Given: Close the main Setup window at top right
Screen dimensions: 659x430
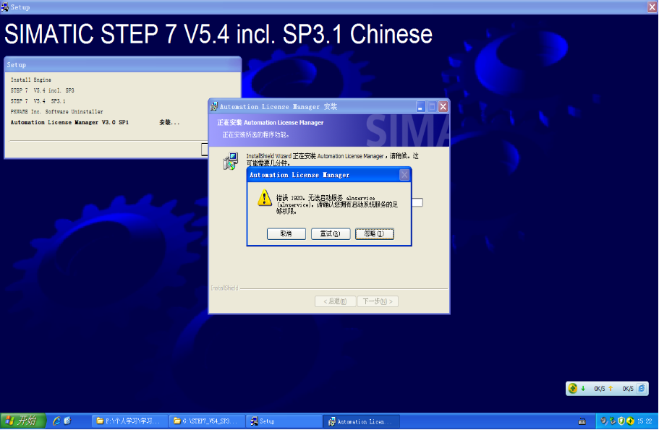Looking at the screenshot, I should pyautogui.click(x=652, y=7).
